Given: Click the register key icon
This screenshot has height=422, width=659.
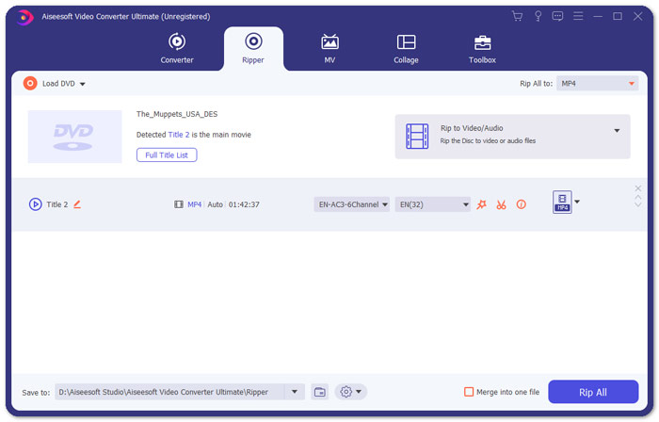Looking at the screenshot, I should pyautogui.click(x=538, y=16).
